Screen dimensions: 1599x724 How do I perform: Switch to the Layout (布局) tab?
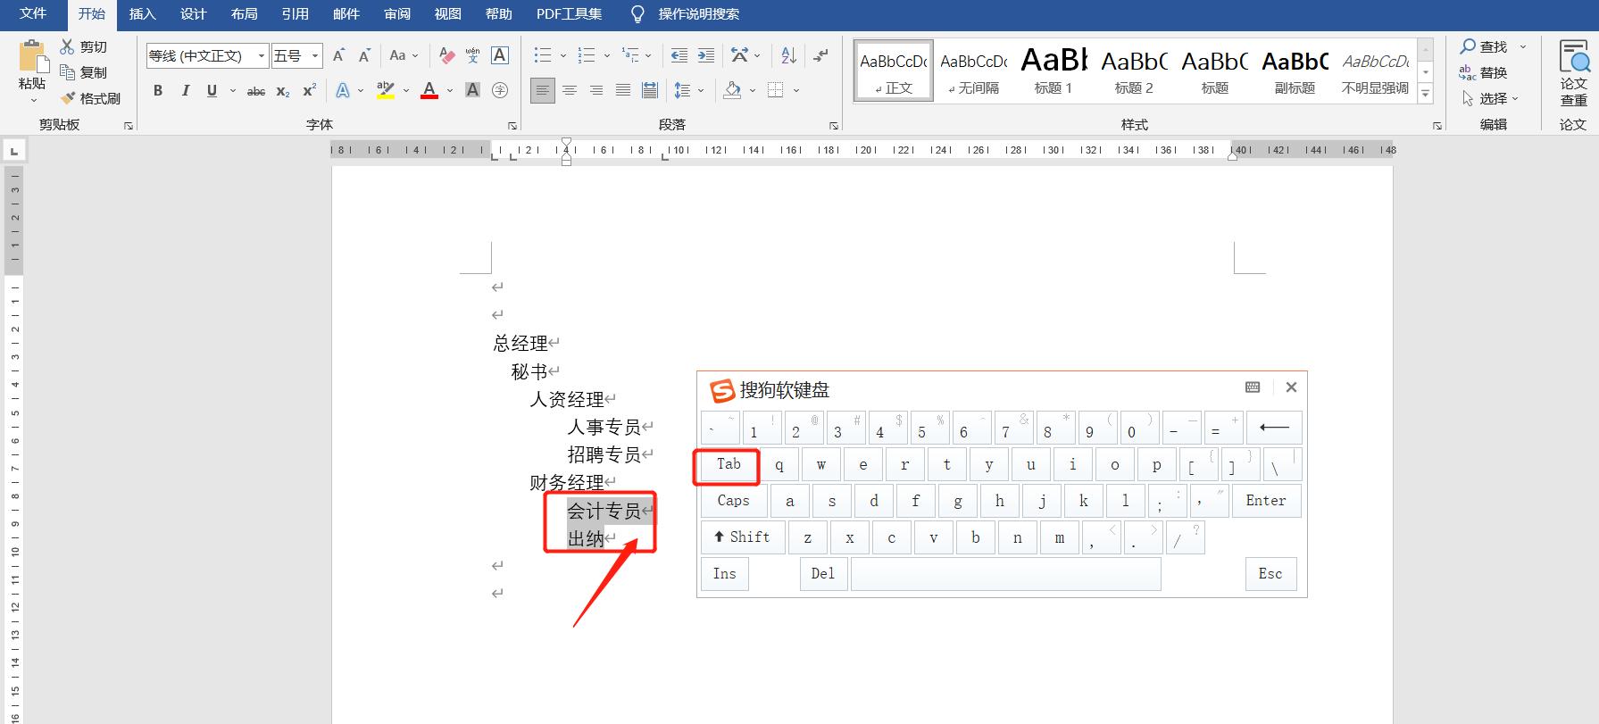(244, 14)
